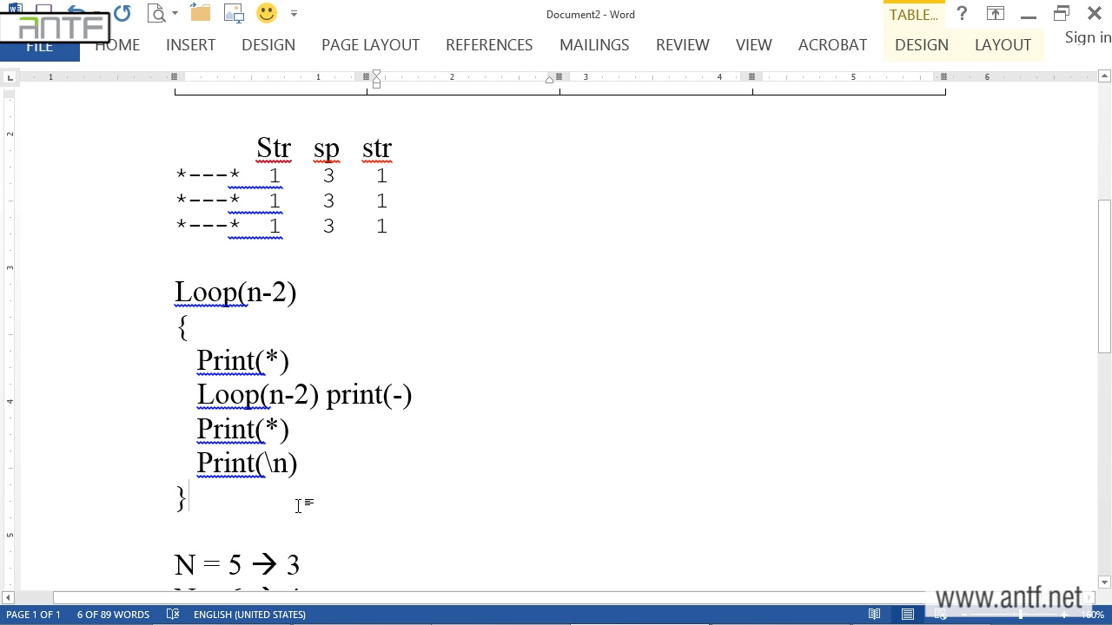Click the Redo (repeat) arrow icon
This screenshot has height=625, width=1112.
(x=122, y=14)
